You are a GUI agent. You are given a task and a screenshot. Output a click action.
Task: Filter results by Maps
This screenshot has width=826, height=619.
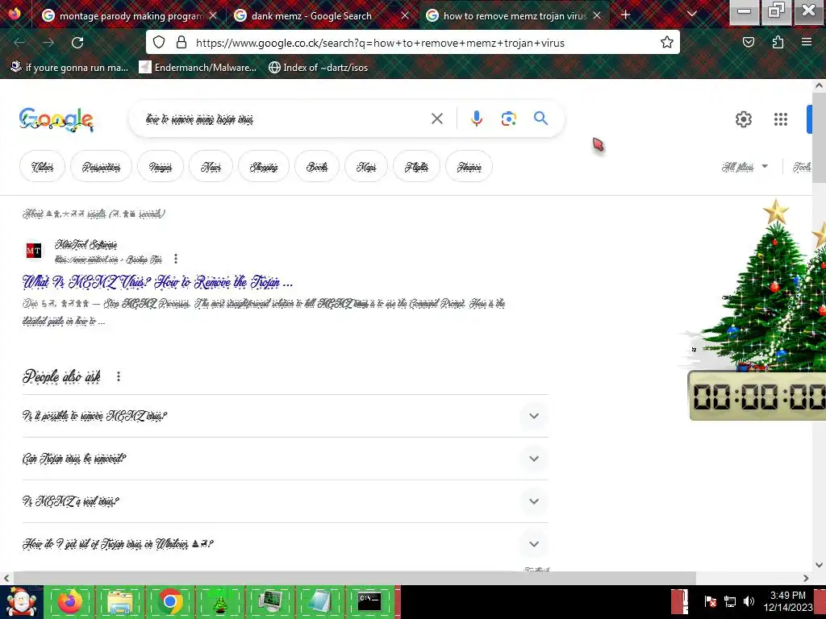[x=366, y=167]
